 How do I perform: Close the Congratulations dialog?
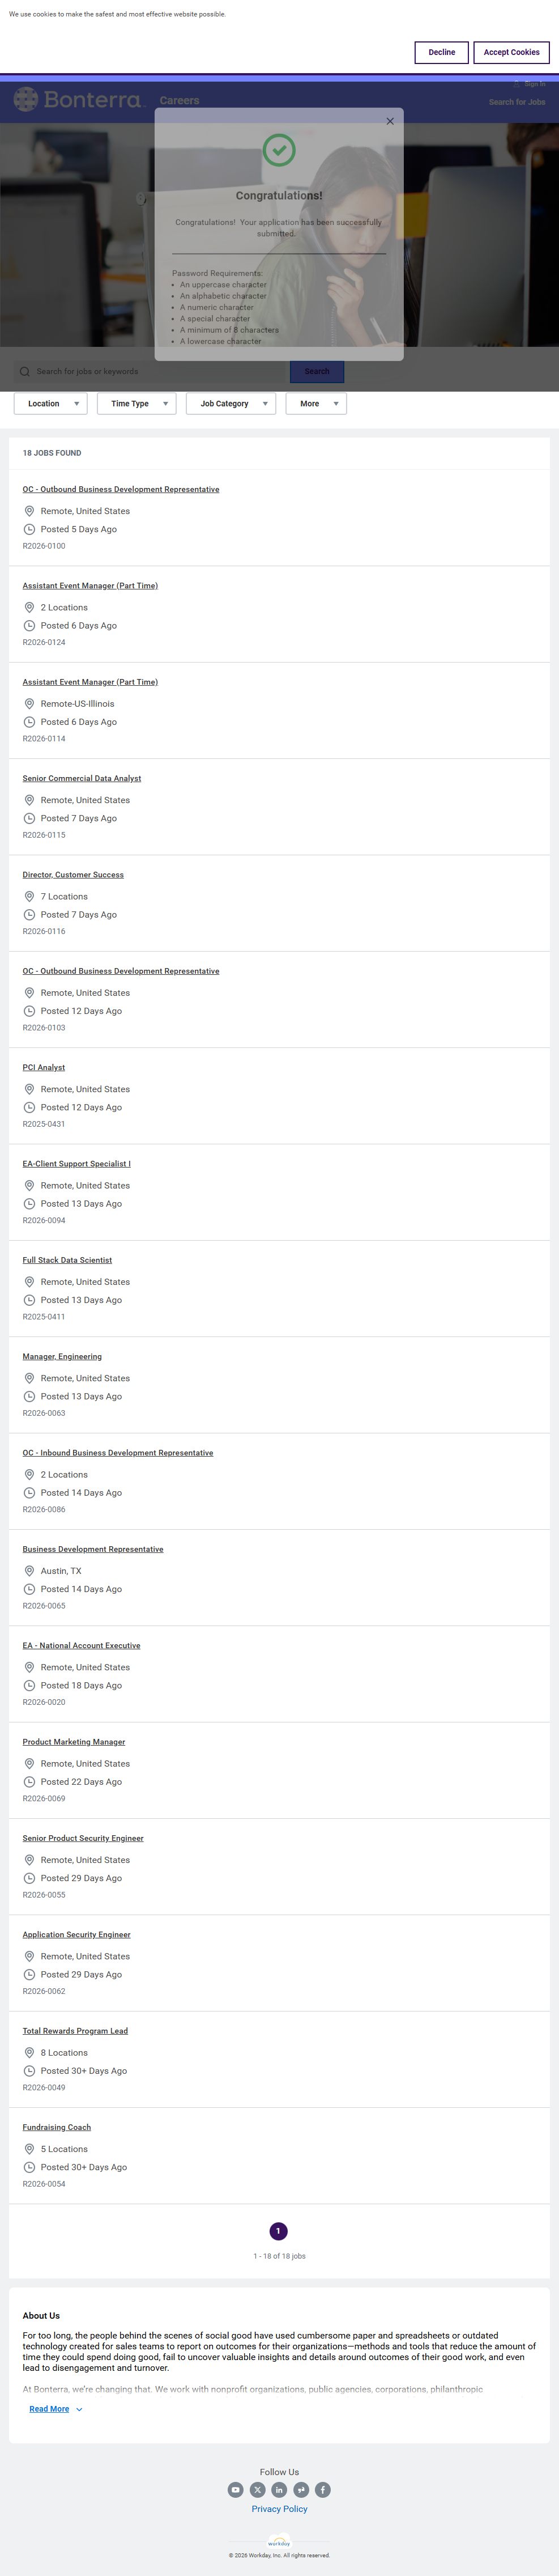click(390, 121)
